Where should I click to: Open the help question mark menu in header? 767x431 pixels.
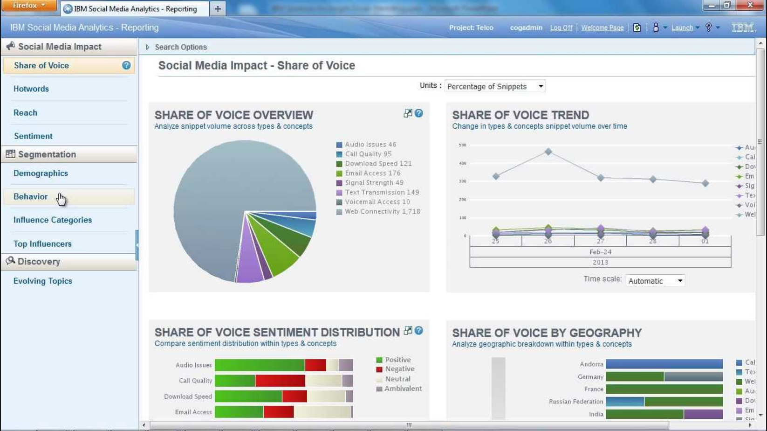tap(709, 28)
